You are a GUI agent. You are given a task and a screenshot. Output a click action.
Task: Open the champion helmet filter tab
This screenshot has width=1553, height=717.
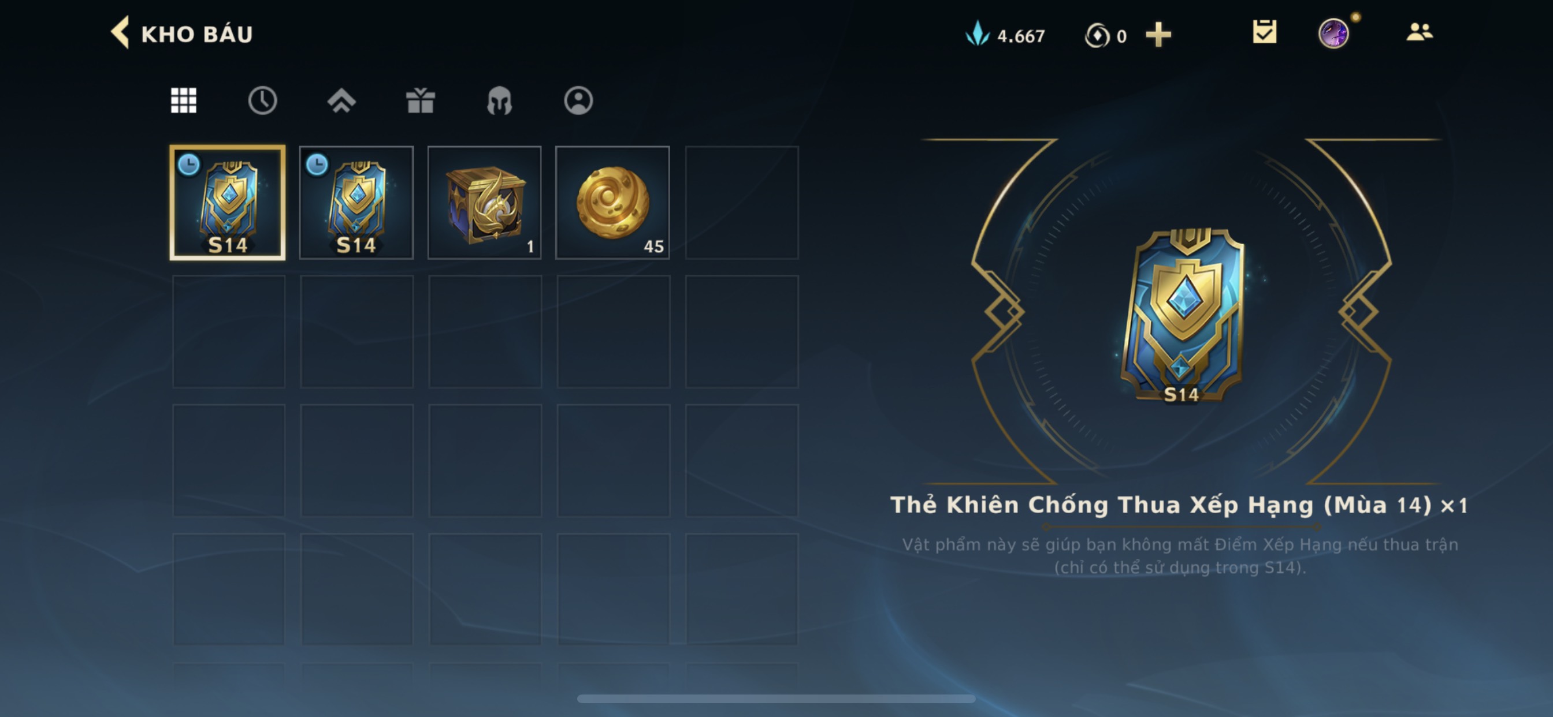[x=499, y=100]
